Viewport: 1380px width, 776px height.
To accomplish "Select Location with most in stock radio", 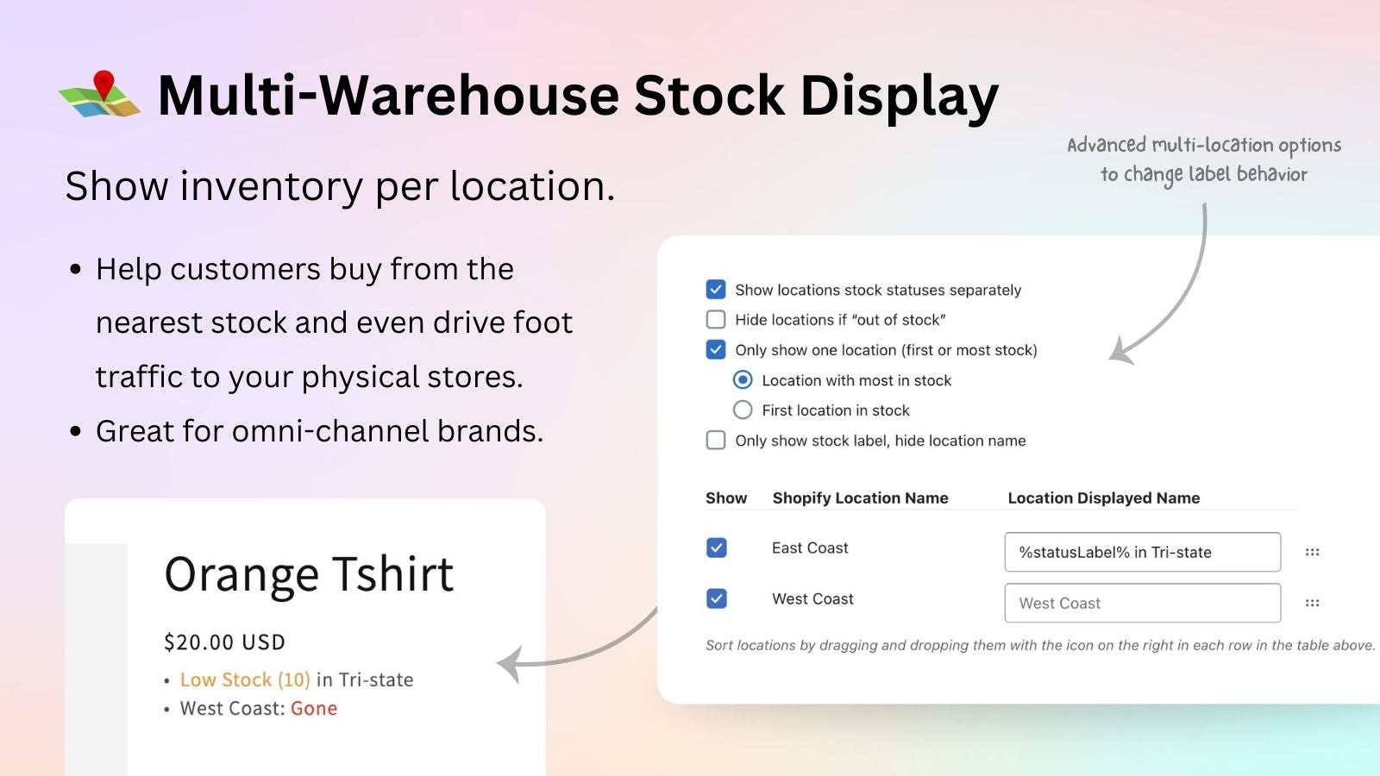I will (743, 379).
